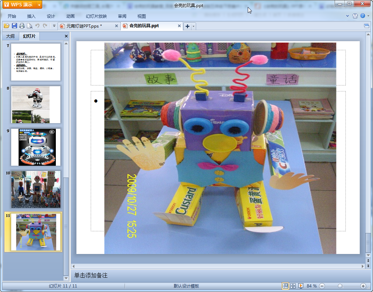This screenshot has height=292, width=373.
Task: Start slideshow from status bar icon
Action: pyautogui.click(x=301, y=286)
